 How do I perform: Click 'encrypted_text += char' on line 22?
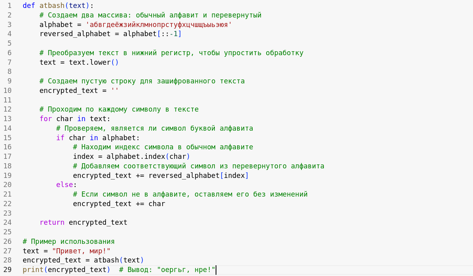click(119, 204)
